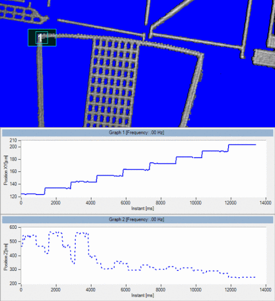Click the Instant [ms] label under Graph 1

(143, 208)
